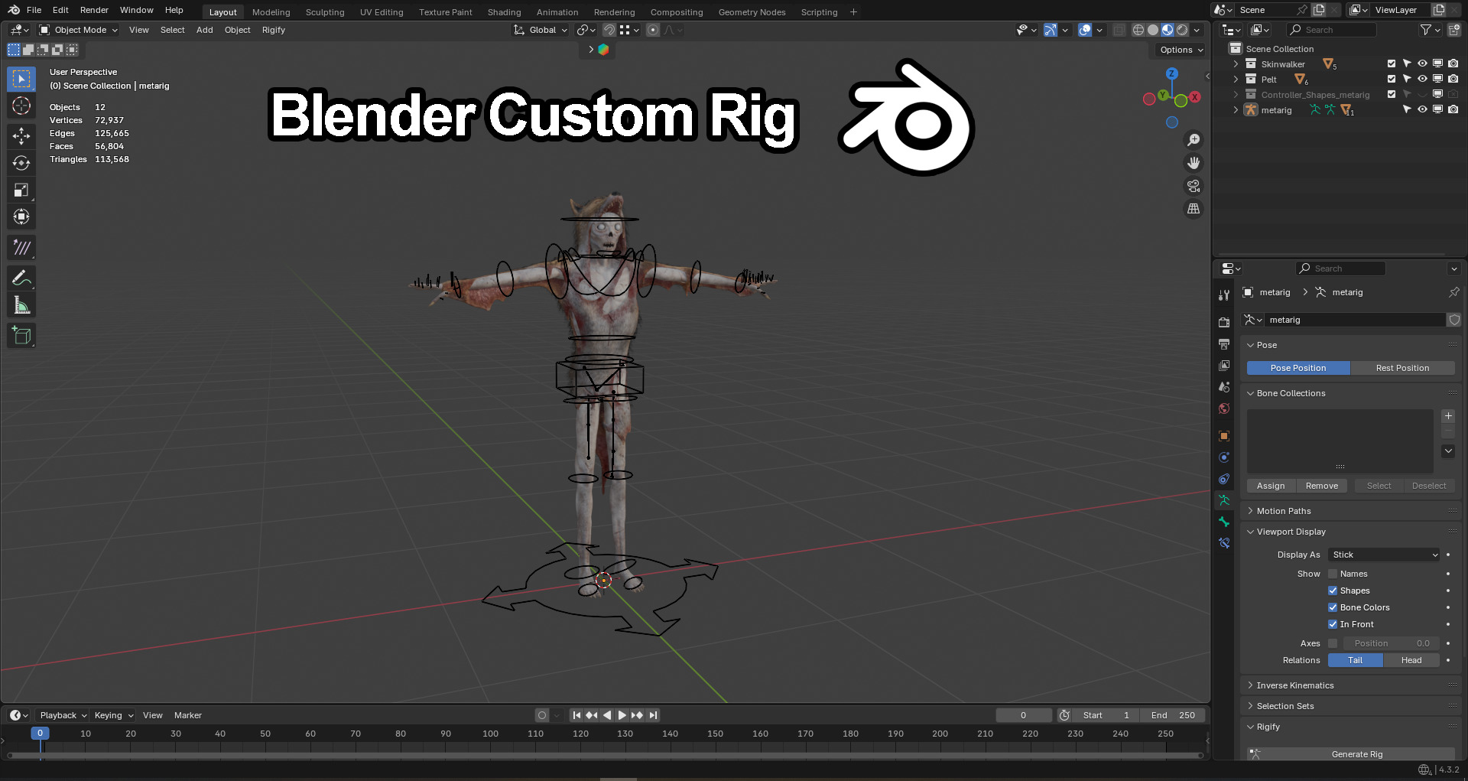Click the Remove bone collection button
Screen dimensions: 1468x781
(x=1322, y=486)
